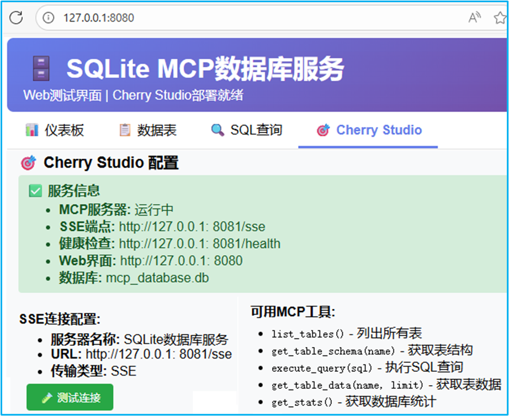Click the execute_query(sql) tool entry
509x416 pixels.
[x=367, y=367]
